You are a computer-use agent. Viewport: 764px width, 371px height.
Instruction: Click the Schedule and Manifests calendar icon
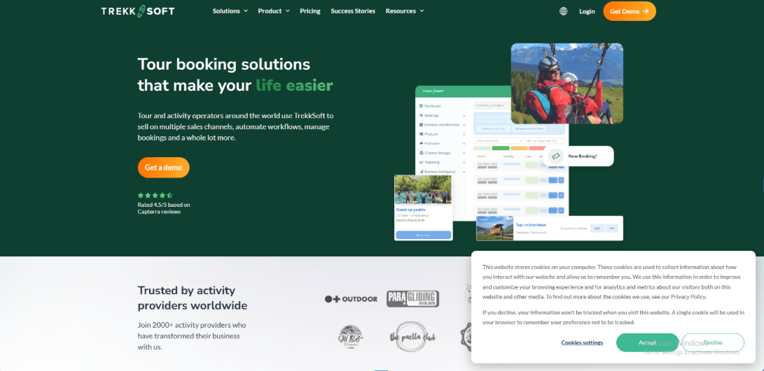tap(421, 124)
